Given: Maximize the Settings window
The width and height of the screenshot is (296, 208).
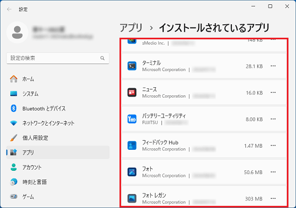Looking at the screenshot, I should [x=270, y=6].
